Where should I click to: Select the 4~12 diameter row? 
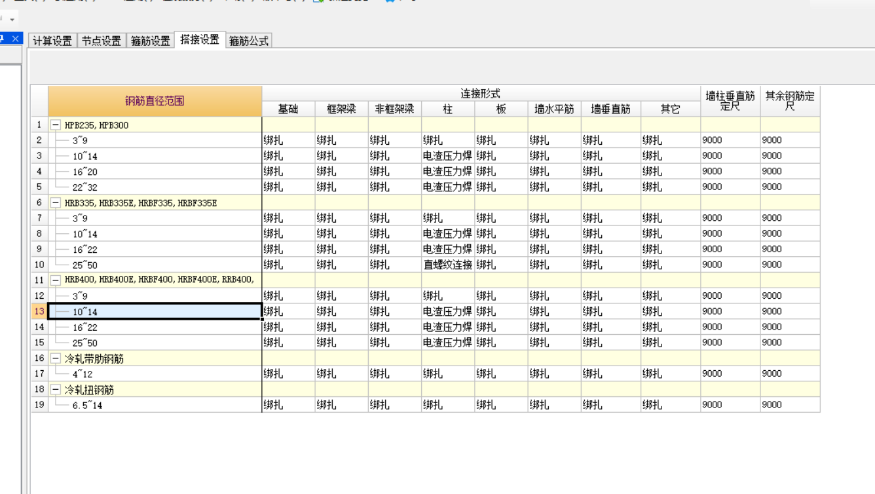(x=155, y=373)
